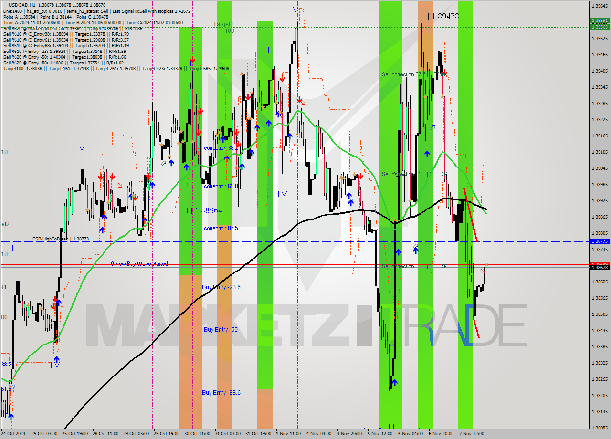Click the 'Sell correction 38.2 | 1.38694' label
Screen dimensions: 611x439
415,266
